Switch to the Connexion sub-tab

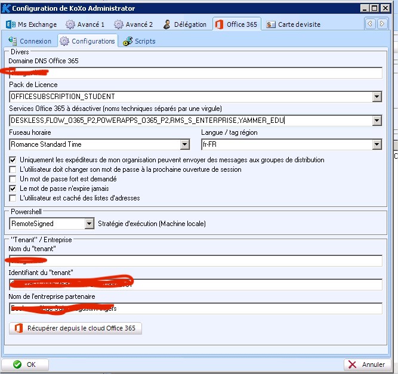30,41
